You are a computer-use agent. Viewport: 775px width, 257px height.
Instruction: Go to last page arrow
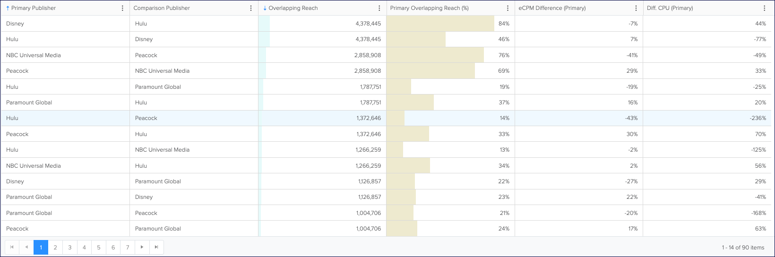coord(156,247)
